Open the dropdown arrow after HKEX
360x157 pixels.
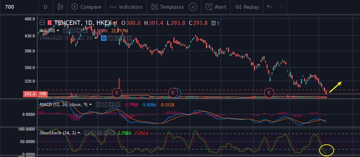[115, 23]
